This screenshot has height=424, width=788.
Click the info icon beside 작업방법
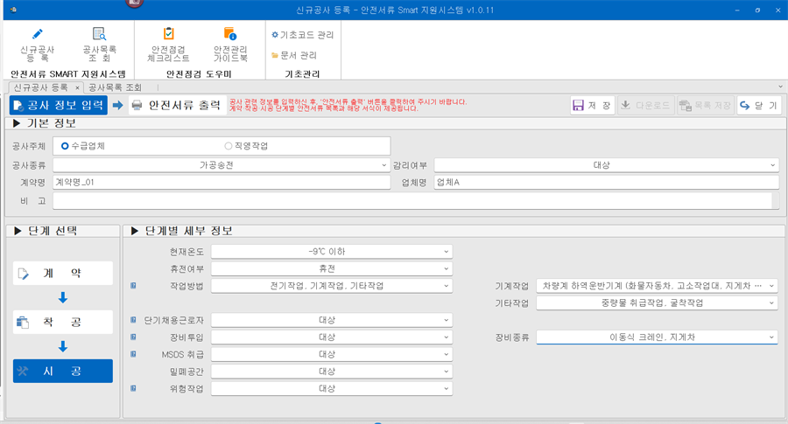133,286
